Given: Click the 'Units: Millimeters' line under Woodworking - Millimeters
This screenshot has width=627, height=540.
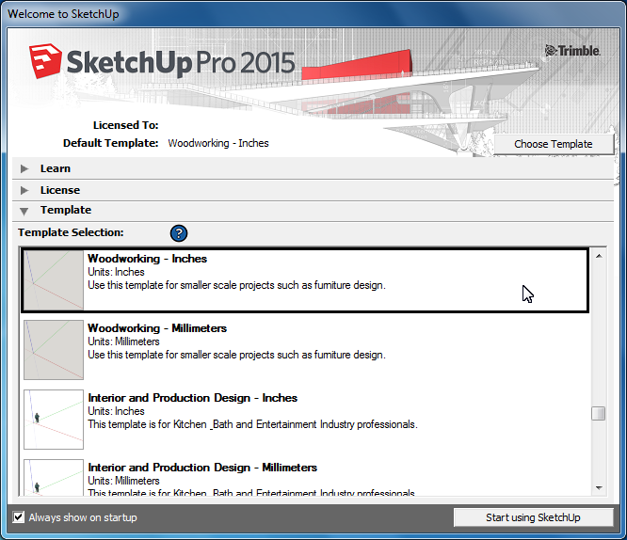Looking at the screenshot, I should pos(123,341).
